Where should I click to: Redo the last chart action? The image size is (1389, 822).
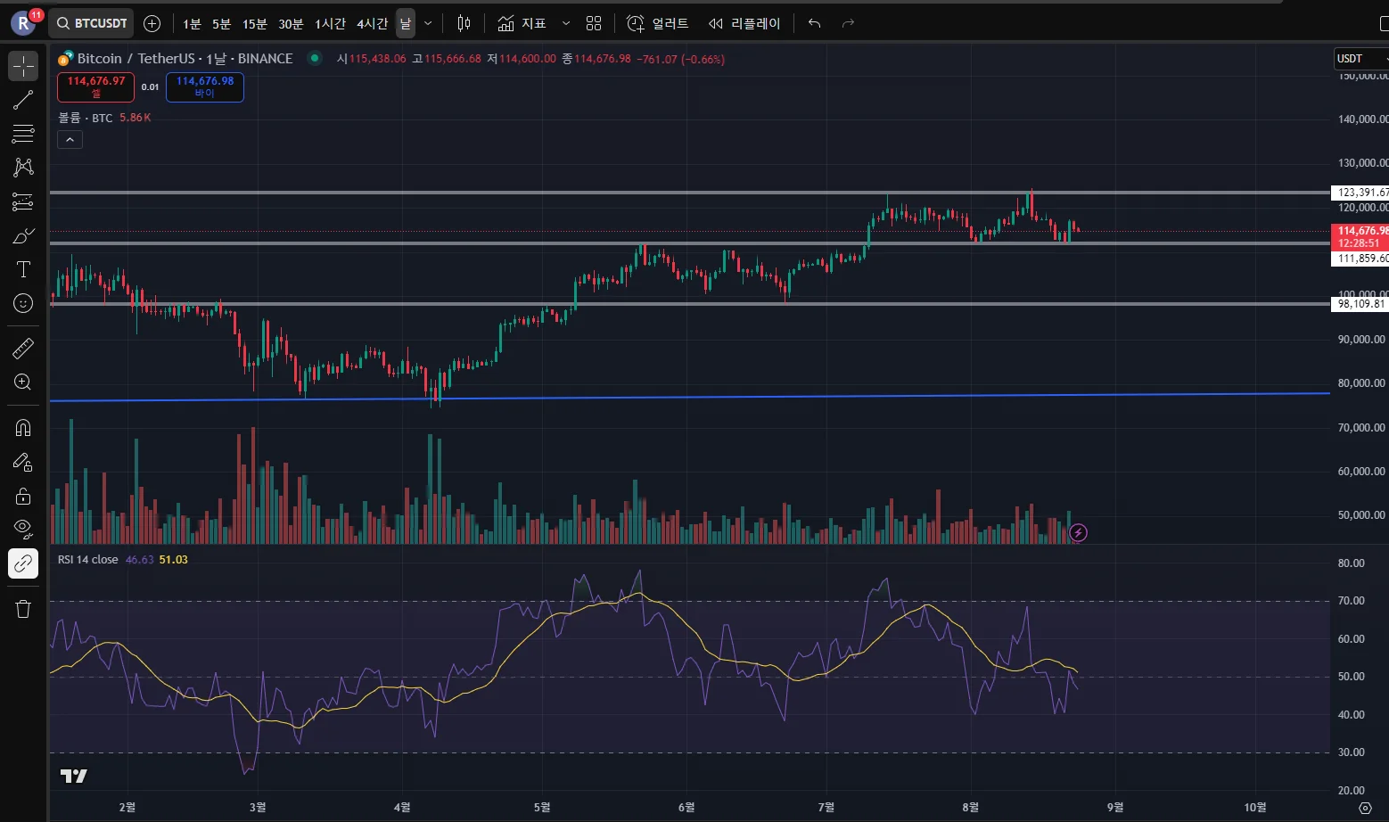click(848, 23)
